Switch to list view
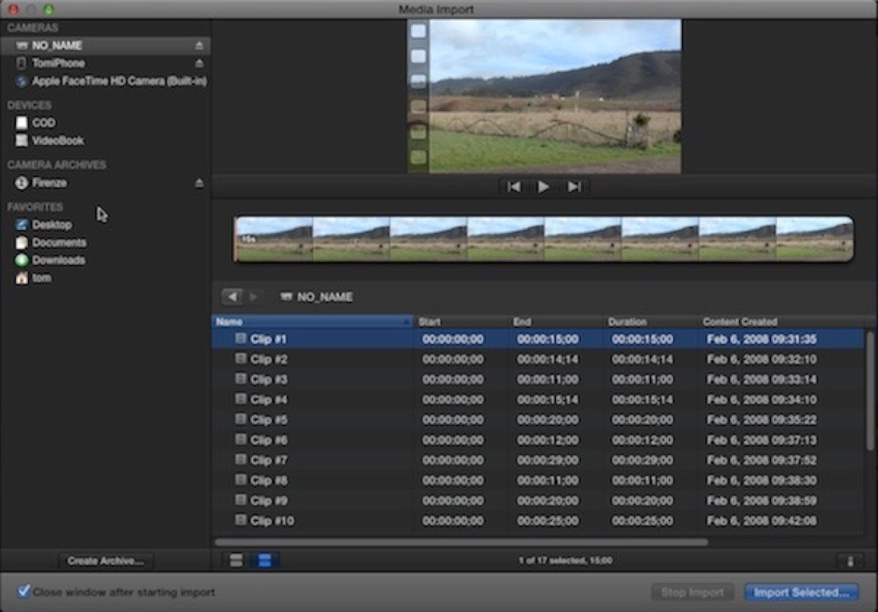The width and height of the screenshot is (878, 612). pyautogui.click(x=265, y=560)
